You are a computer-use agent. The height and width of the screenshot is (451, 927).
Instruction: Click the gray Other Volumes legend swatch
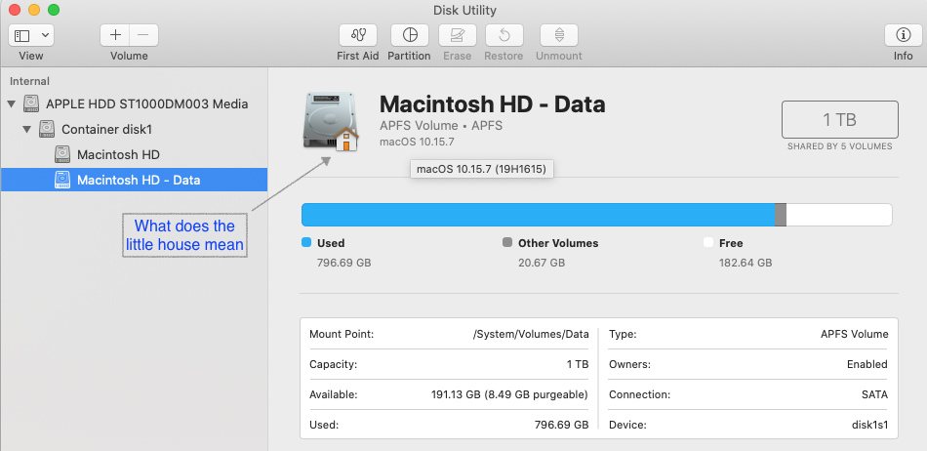tap(507, 243)
